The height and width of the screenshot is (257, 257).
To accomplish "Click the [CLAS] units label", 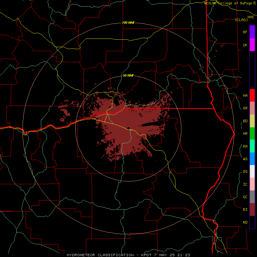I will click(241, 20).
